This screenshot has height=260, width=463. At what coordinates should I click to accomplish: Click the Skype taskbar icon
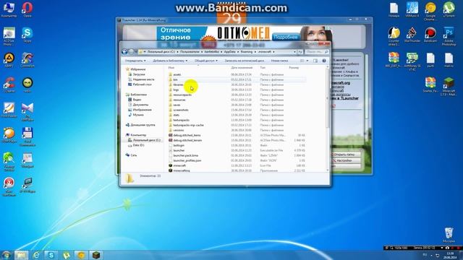(x=51, y=255)
